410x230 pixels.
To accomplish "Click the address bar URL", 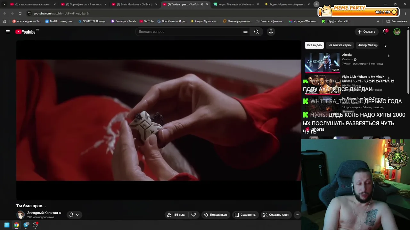I will click(61, 13).
